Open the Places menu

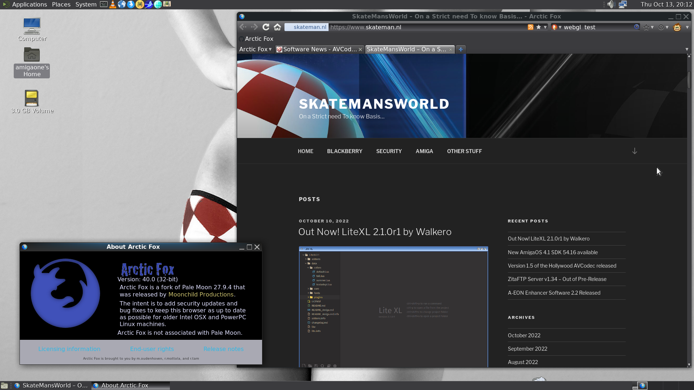pos(61,4)
